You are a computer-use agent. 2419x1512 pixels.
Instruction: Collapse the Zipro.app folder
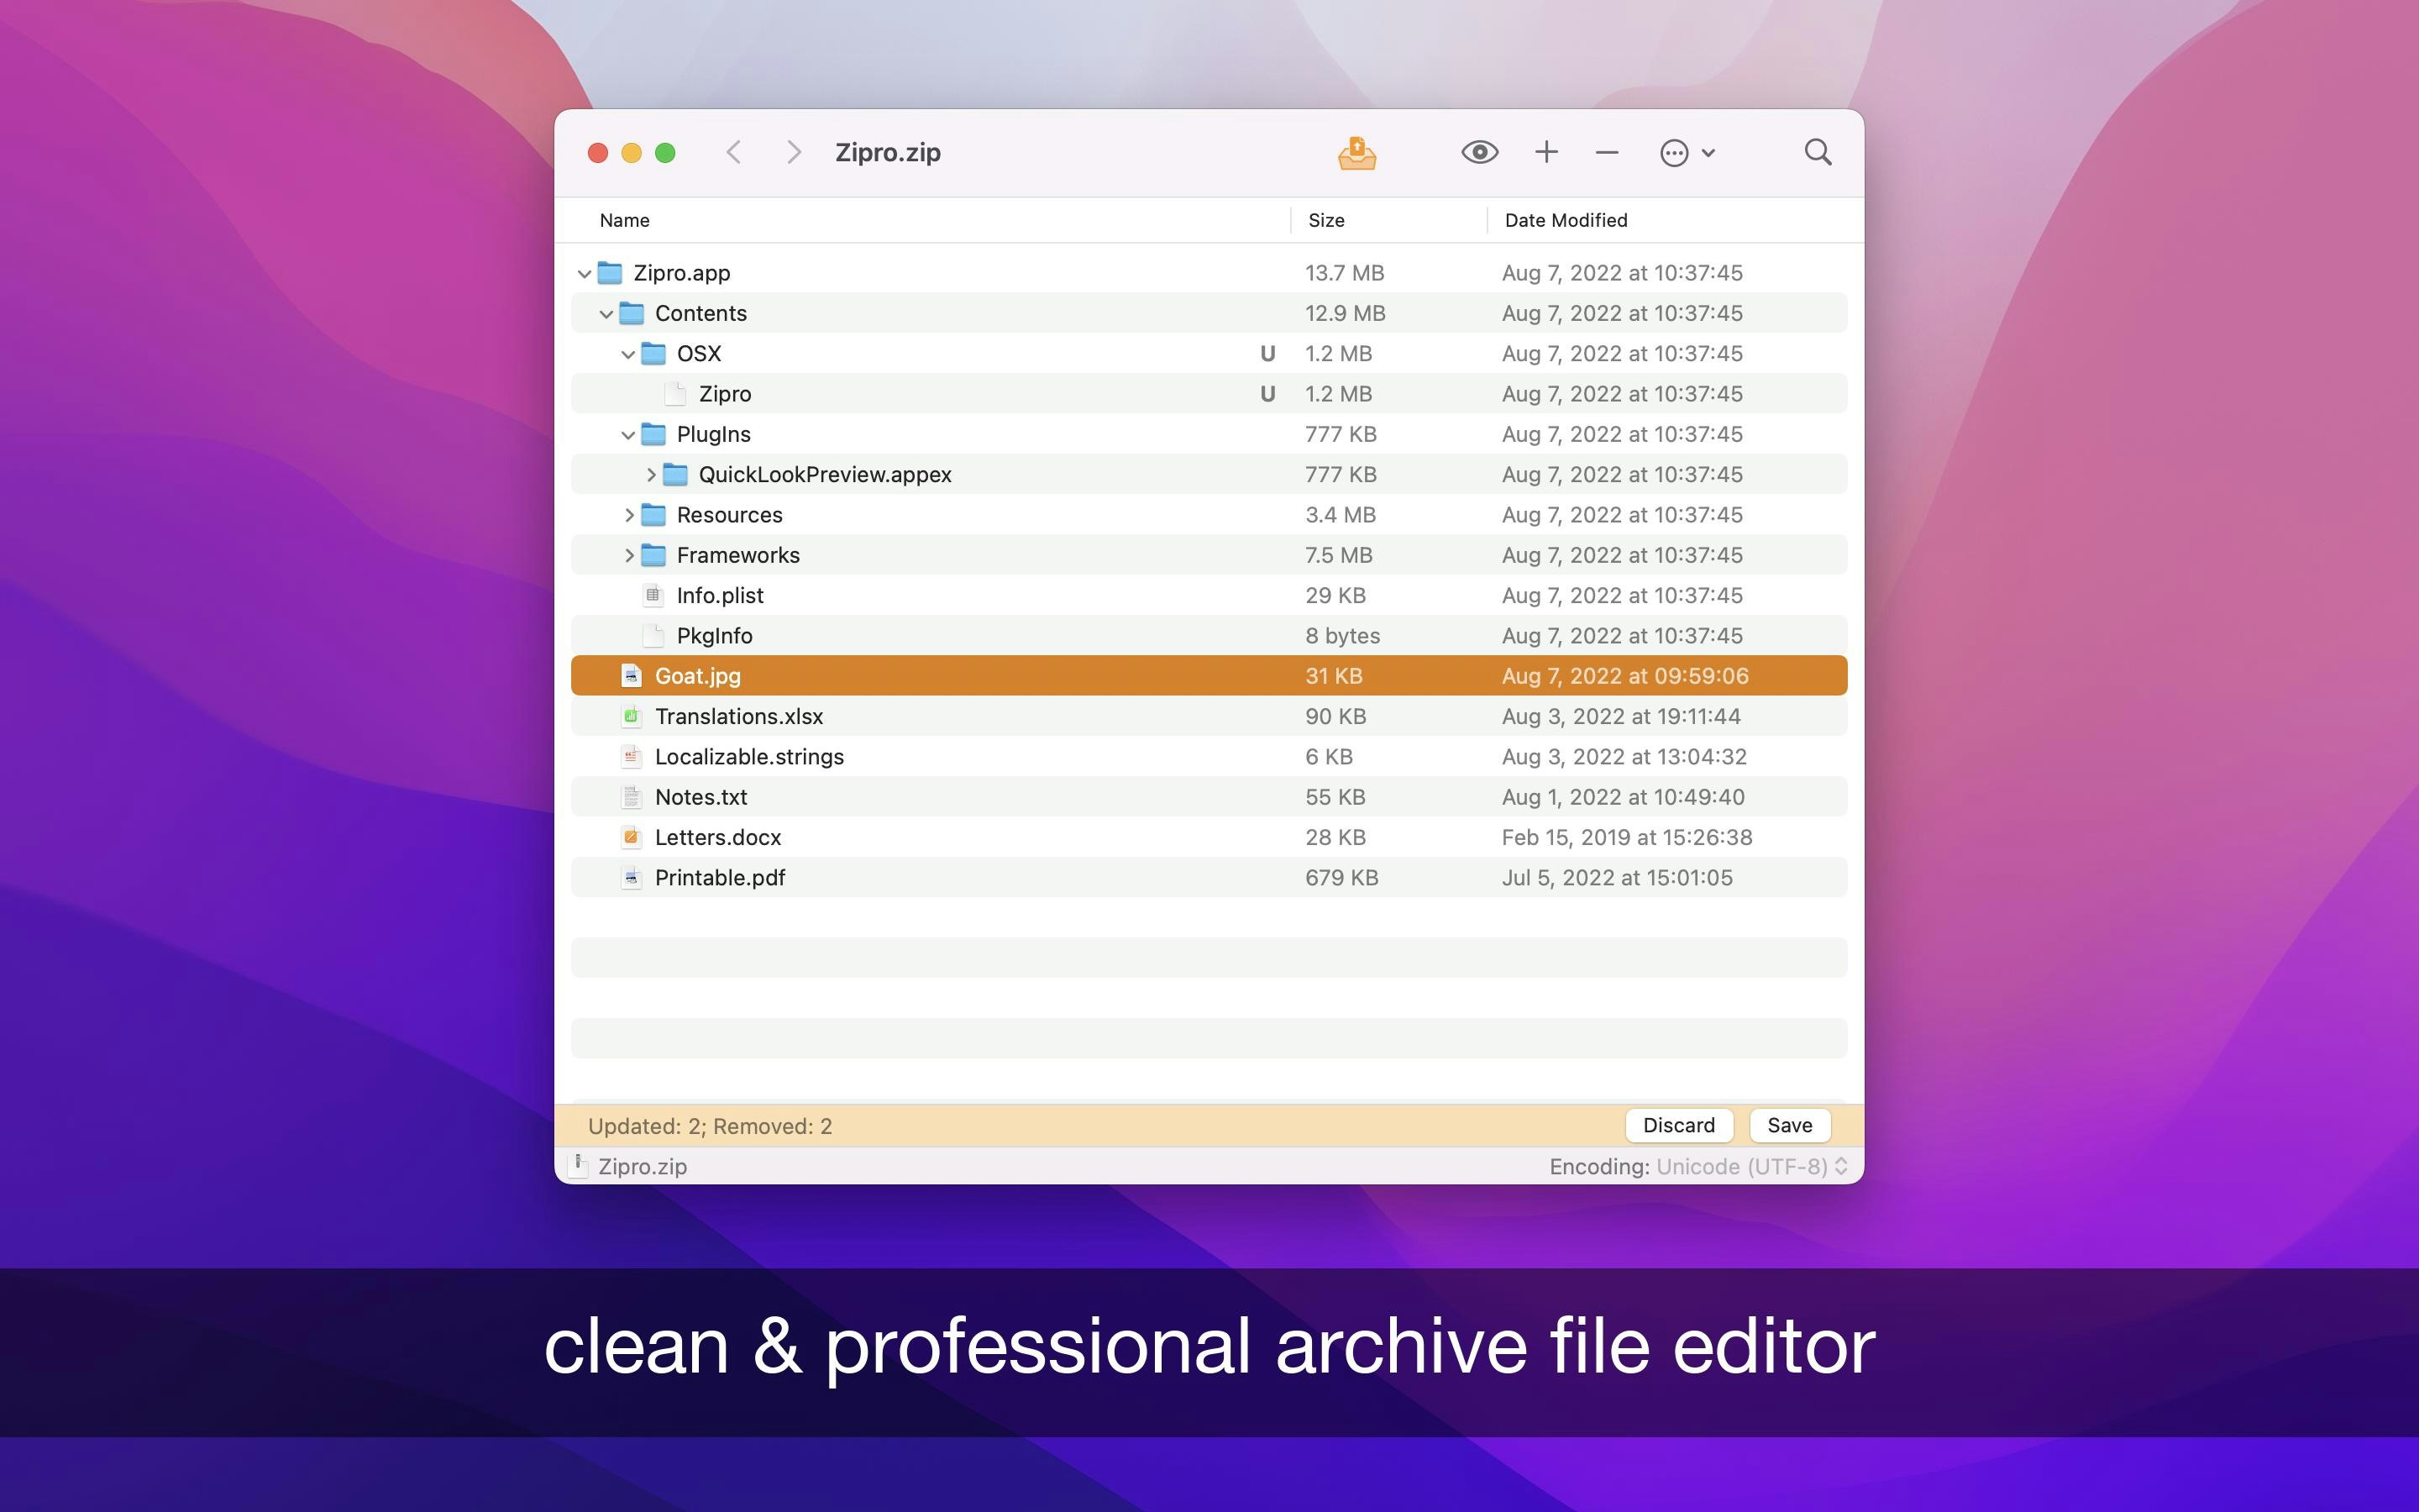click(x=585, y=273)
